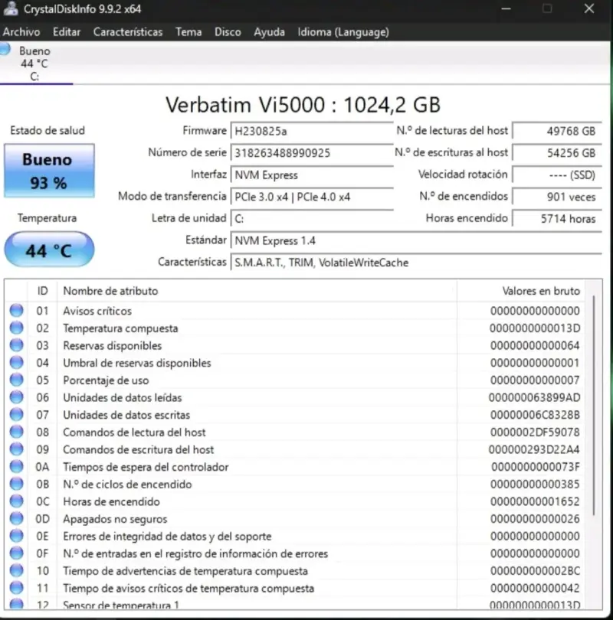Click the Características field with S.M.A.R.T., TRIM
Image resolution: width=613 pixels, height=620 pixels.
coord(416,263)
